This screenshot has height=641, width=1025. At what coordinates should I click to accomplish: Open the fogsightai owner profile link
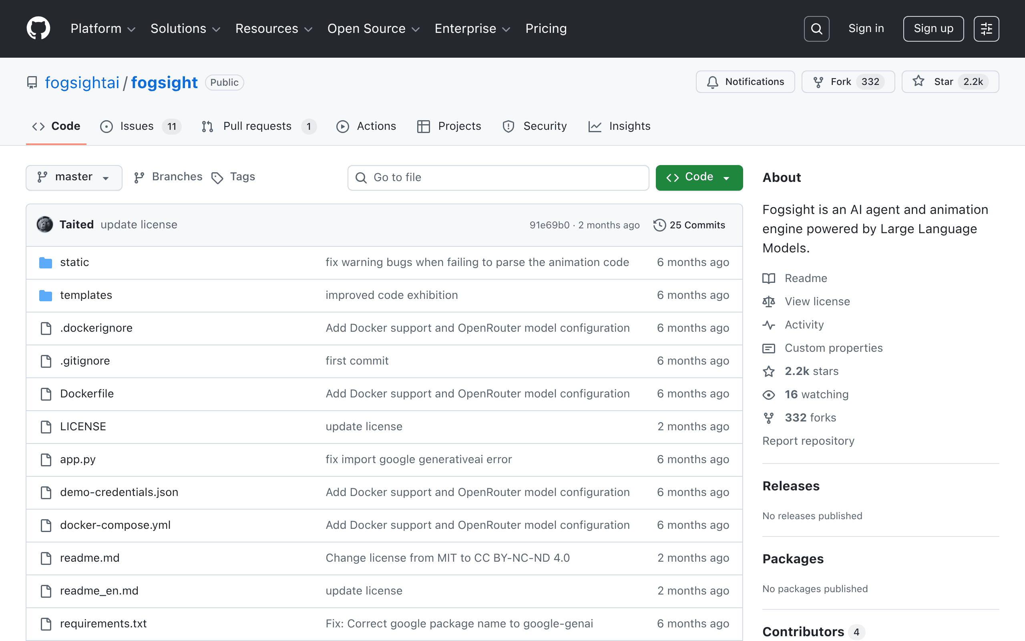[82, 83]
